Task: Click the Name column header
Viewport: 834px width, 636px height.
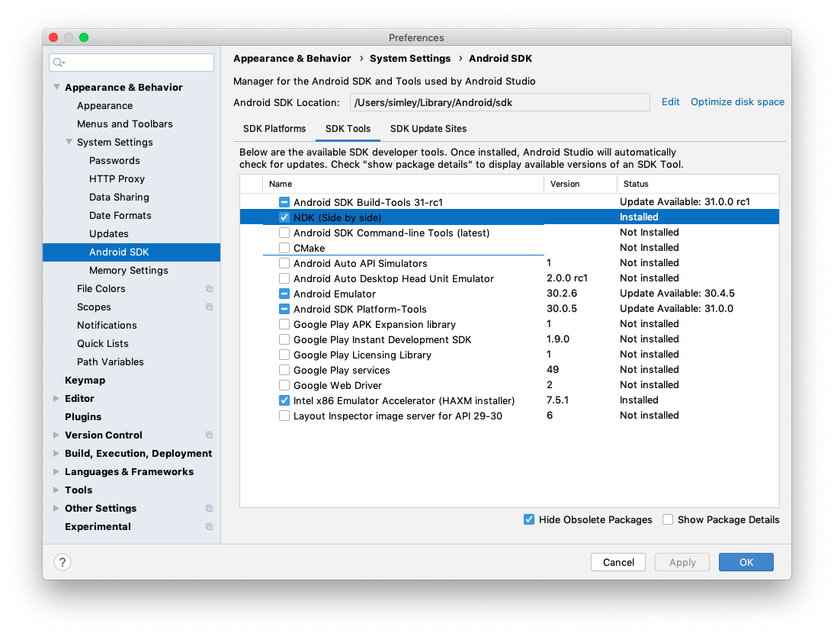Action: (x=403, y=184)
